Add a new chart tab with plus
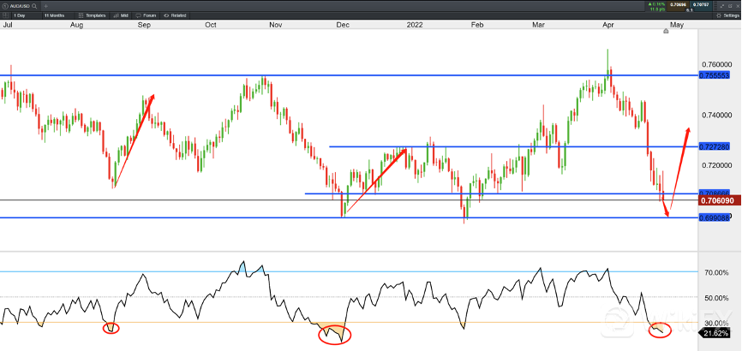 click(x=46, y=5)
